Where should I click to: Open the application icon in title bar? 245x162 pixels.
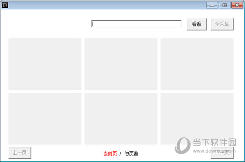(5, 5)
